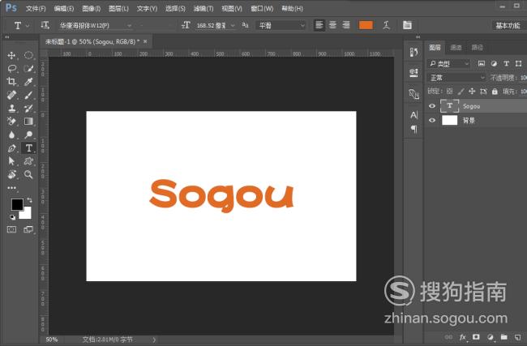The height and width of the screenshot is (346, 527).
Task: Filter layers by pixel layers
Action: pyautogui.click(x=482, y=63)
